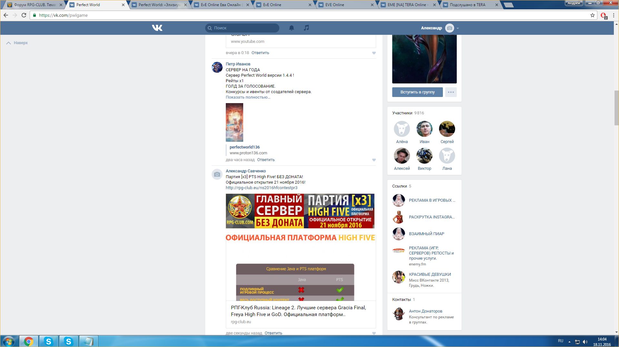Click the volume speaker tray icon
The width and height of the screenshot is (619, 347).
[585, 342]
